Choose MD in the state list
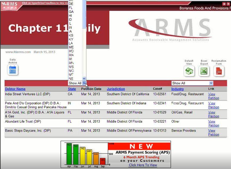The height and width of the screenshot is (169, 231). pos(71,51)
